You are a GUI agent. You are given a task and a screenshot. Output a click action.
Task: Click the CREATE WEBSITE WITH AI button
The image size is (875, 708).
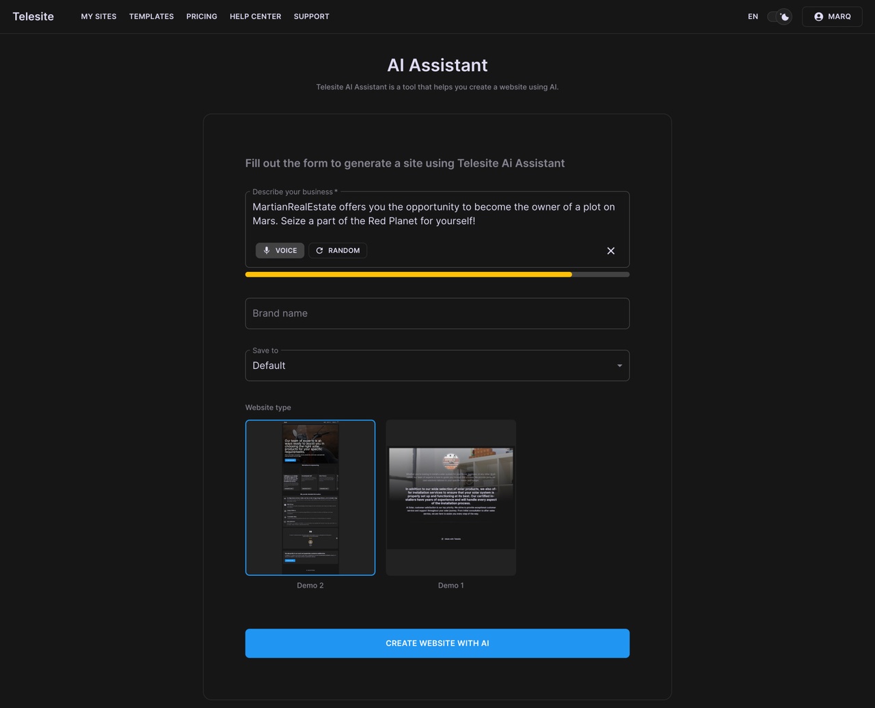[x=437, y=642]
